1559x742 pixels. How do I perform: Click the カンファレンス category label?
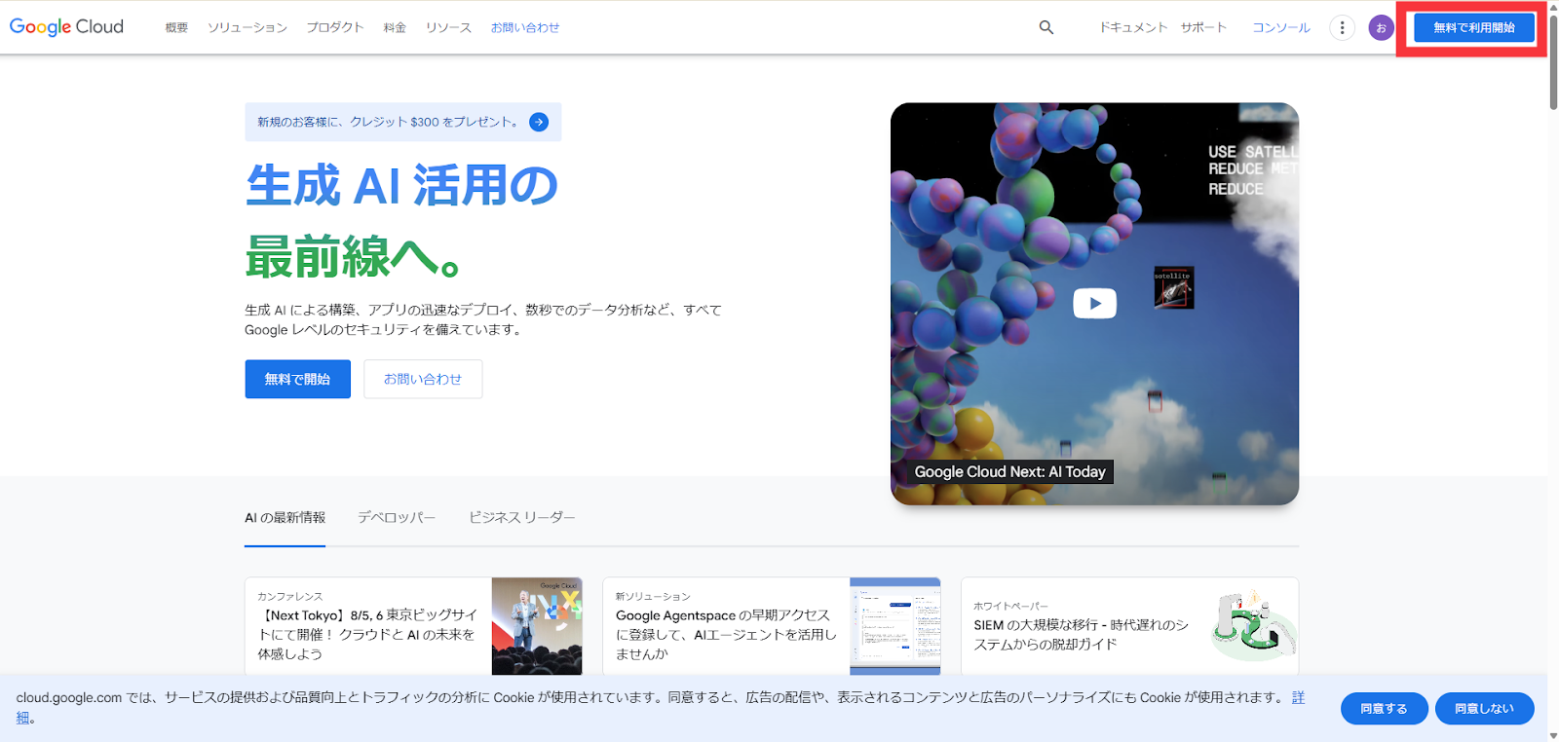(x=290, y=596)
